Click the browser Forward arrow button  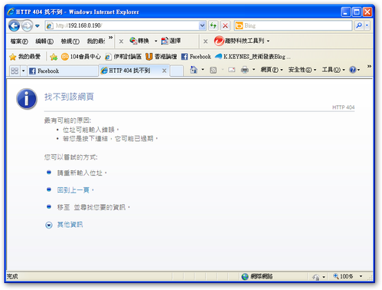(x=27, y=25)
